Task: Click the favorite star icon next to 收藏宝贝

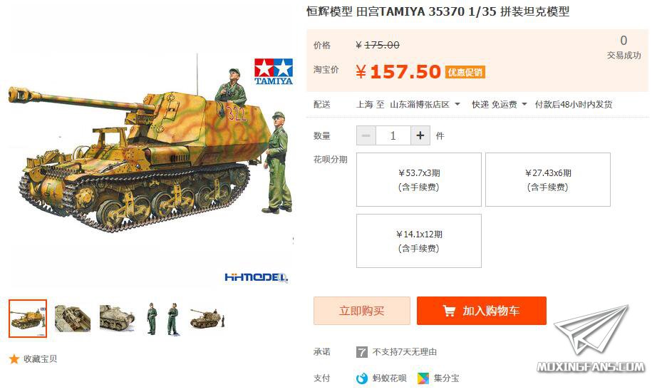Action: (14, 359)
